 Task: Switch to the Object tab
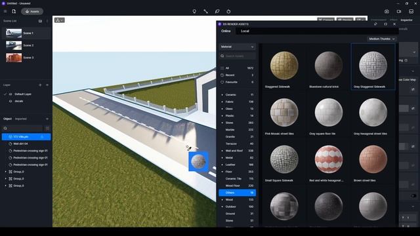tap(7, 119)
